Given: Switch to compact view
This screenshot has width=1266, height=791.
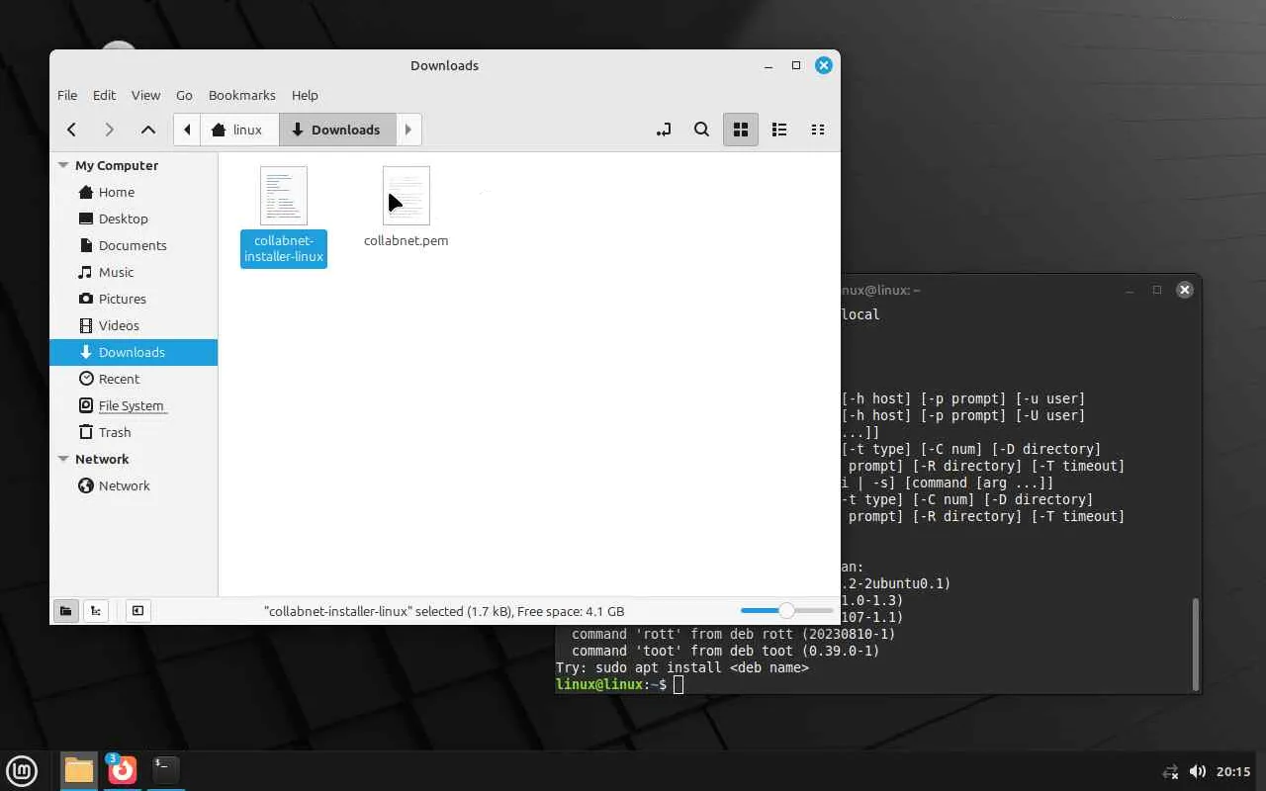Looking at the screenshot, I should [818, 130].
